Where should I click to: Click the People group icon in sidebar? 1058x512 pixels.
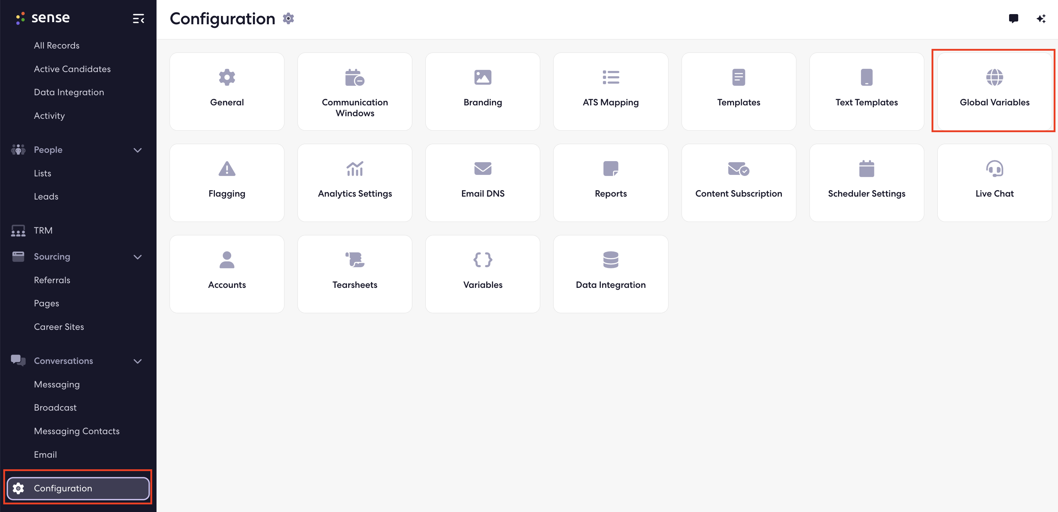tap(18, 150)
